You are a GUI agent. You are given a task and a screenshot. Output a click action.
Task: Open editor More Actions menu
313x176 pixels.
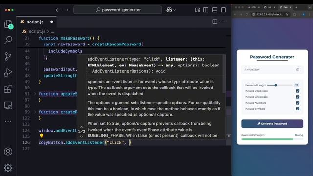pos(224,22)
